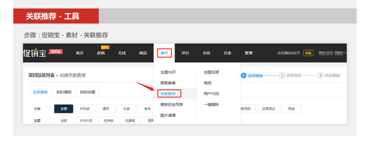Screen dimensions: 370x141
Task: Open 促销 tab with NEW badge
Action: click(101, 53)
